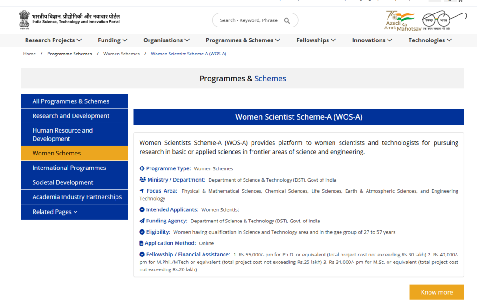Expand Related Pages in the sidebar
477x303 pixels.
pyautogui.click(x=55, y=212)
